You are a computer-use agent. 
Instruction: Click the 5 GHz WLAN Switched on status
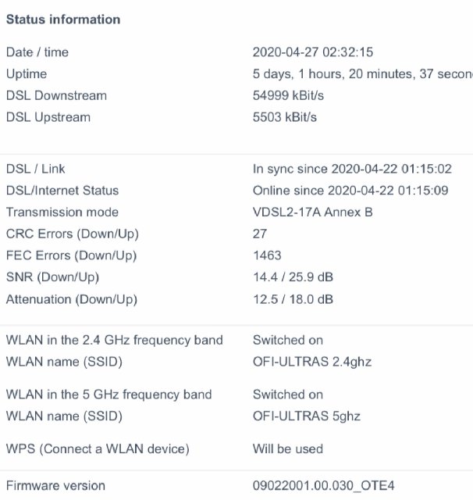point(288,395)
